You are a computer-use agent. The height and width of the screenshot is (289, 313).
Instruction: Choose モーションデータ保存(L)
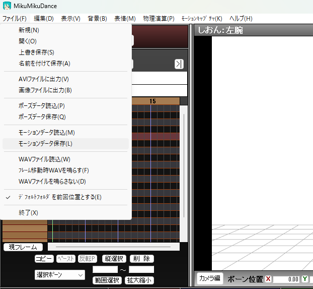click(66, 144)
